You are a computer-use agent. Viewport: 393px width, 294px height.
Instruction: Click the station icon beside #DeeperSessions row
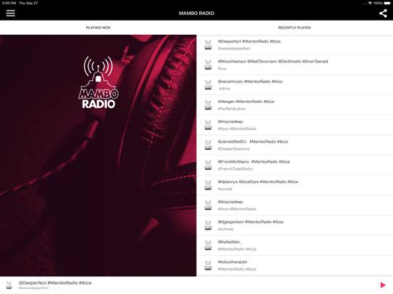208,145
